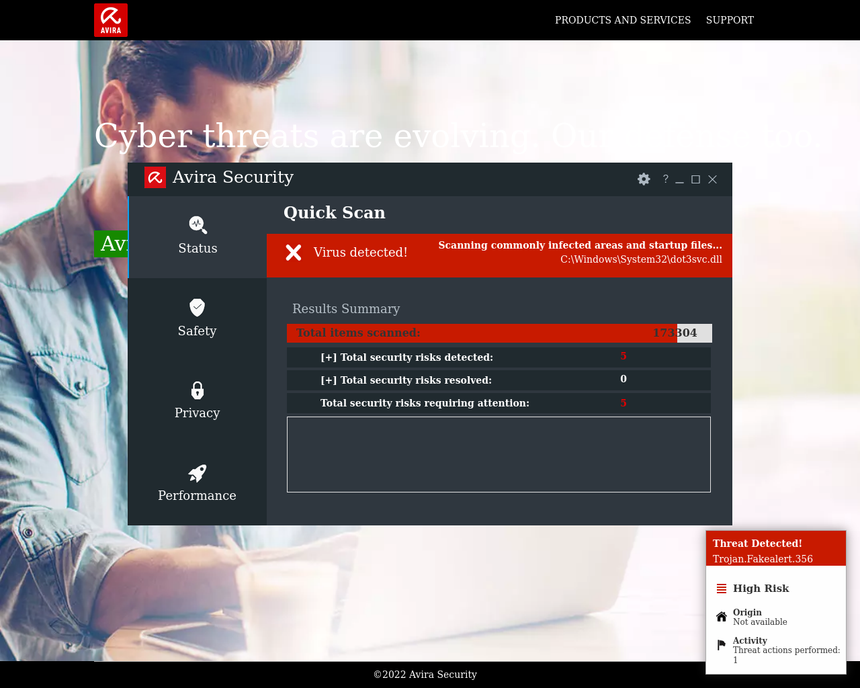Select the Status magnifier icon
The height and width of the screenshot is (688, 860).
pyautogui.click(x=198, y=225)
